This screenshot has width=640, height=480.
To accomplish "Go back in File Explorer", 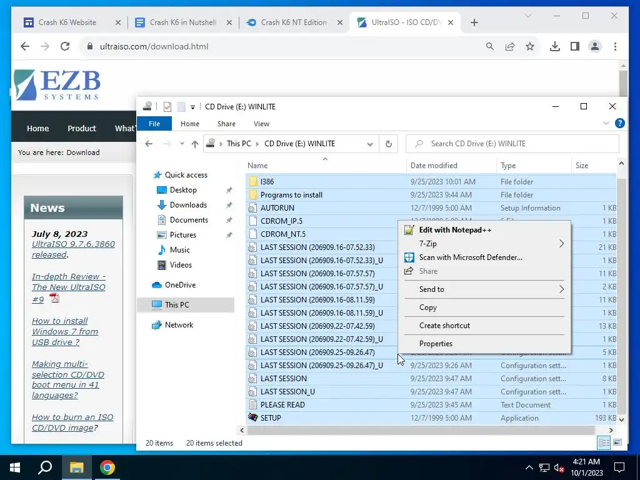I will 149,144.
